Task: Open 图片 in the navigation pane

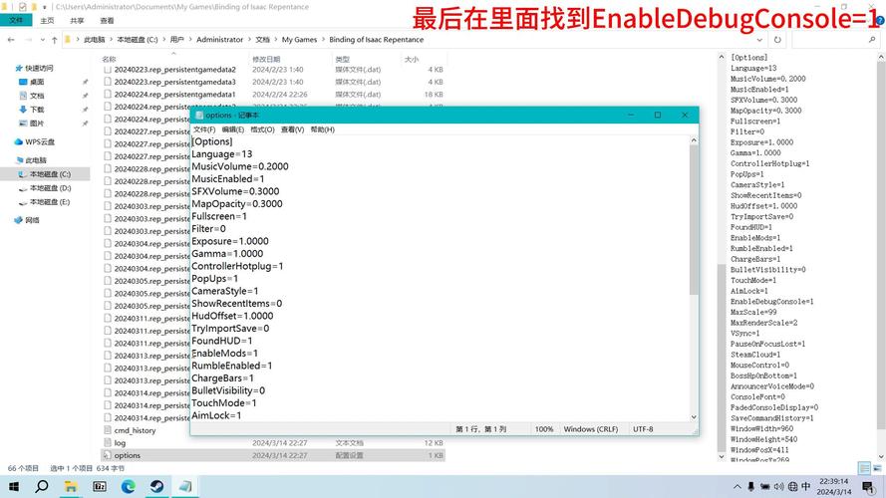Action: (x=37, y=124)
